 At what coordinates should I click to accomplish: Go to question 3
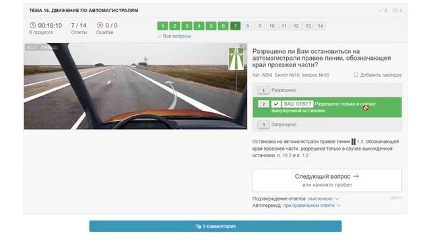187,26
